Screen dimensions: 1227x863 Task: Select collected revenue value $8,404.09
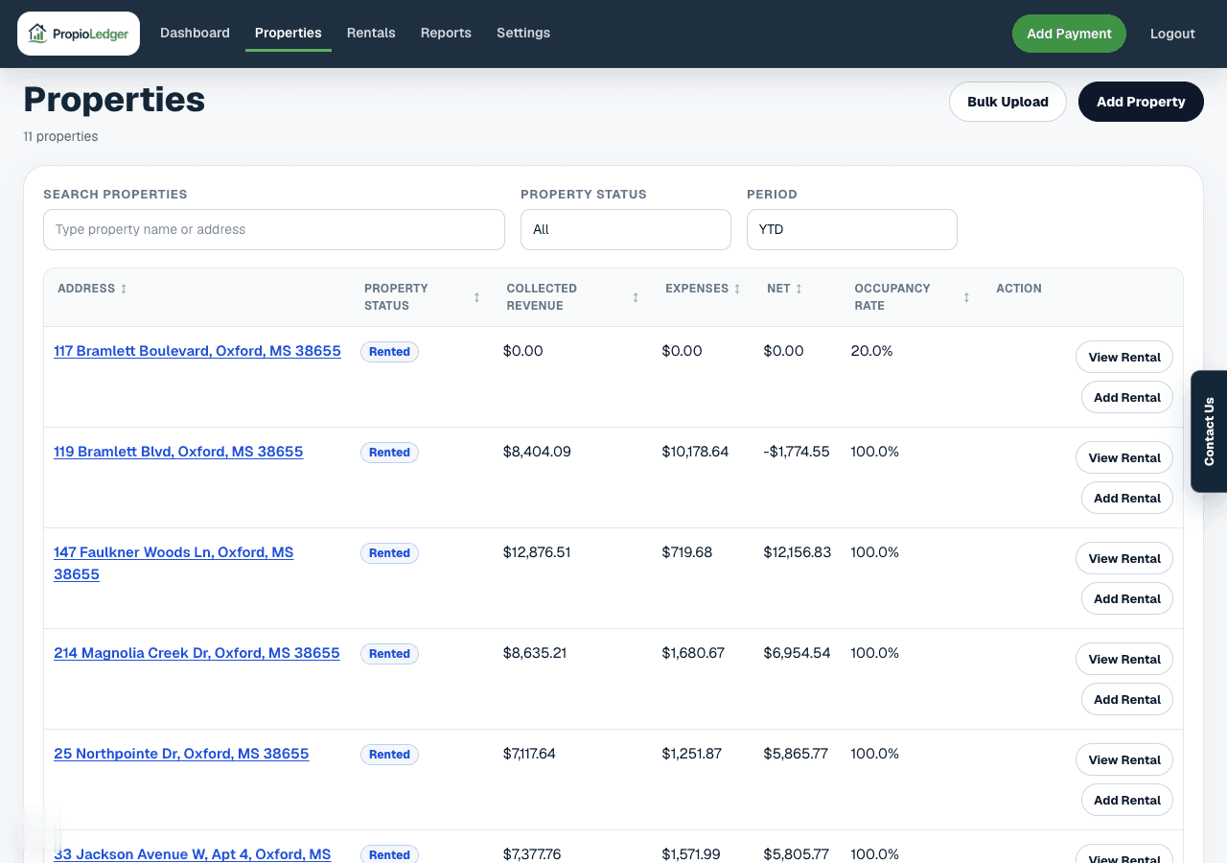537,452
